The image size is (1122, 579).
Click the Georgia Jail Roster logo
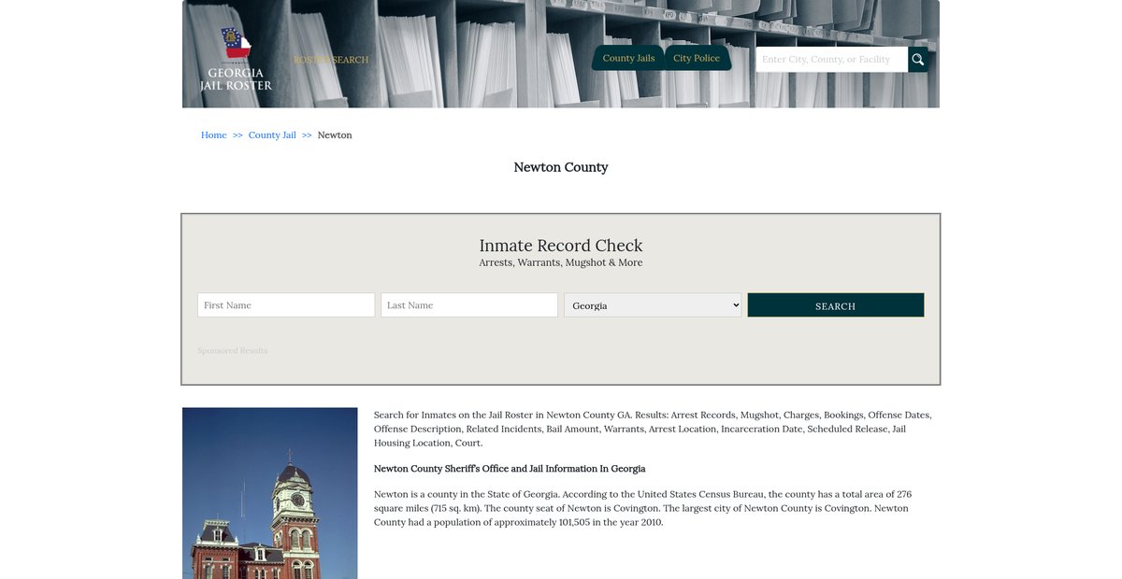pos(236,59)
